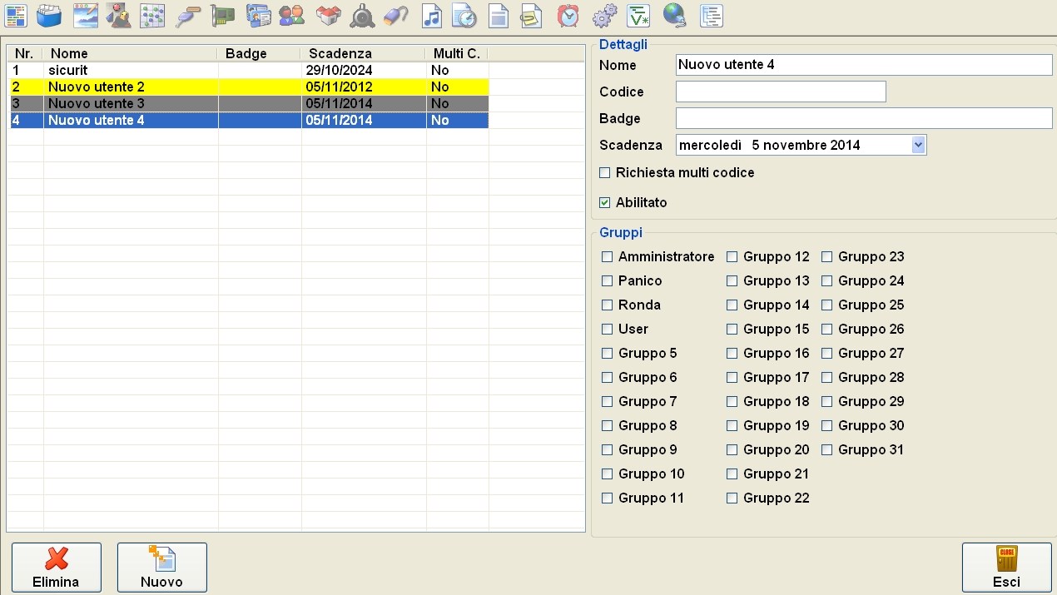
Task: Click the Nuovo button
Action: [161, 568]
